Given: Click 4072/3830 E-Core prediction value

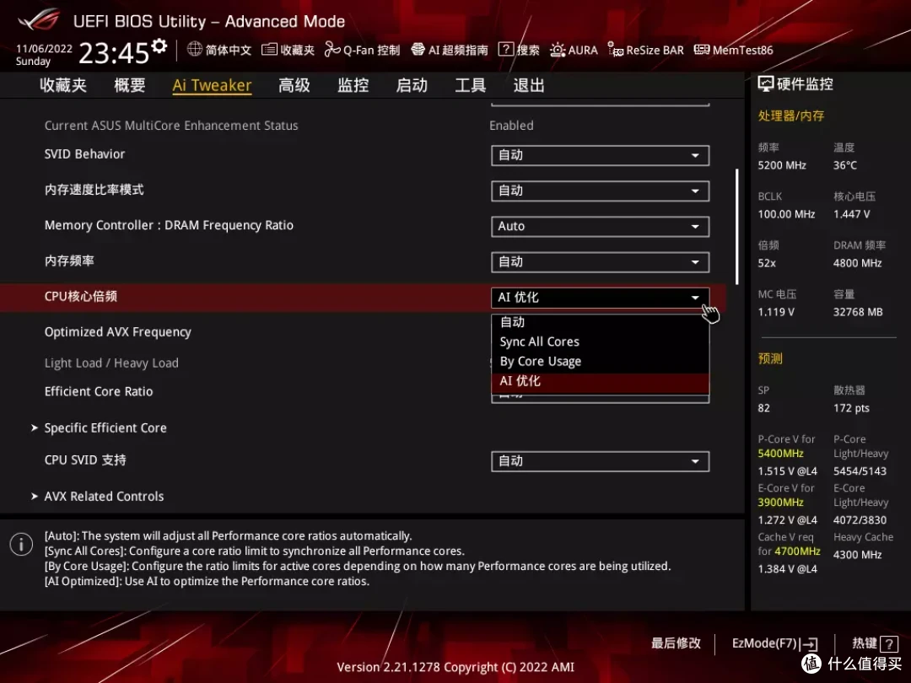Looking at the screenshot, I should (x=860, y=519).
